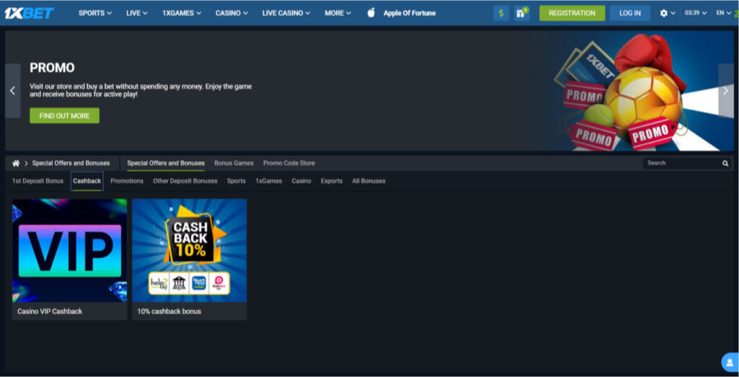The image size is (739, 377).
Task: Expand the MORE menu
Action: pyautogui.click(x=338, y=13)
